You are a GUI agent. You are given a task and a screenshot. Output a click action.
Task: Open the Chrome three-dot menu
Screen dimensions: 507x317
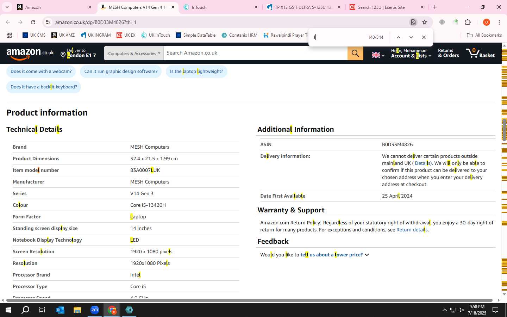click(x=499, y=22)
